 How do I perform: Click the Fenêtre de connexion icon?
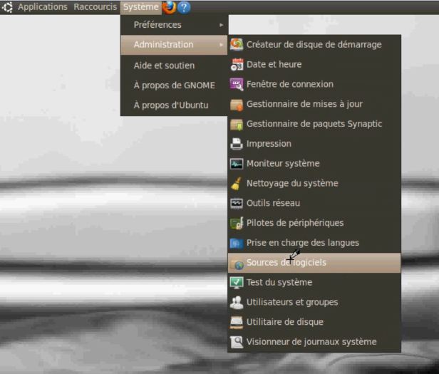pos(237,84)
